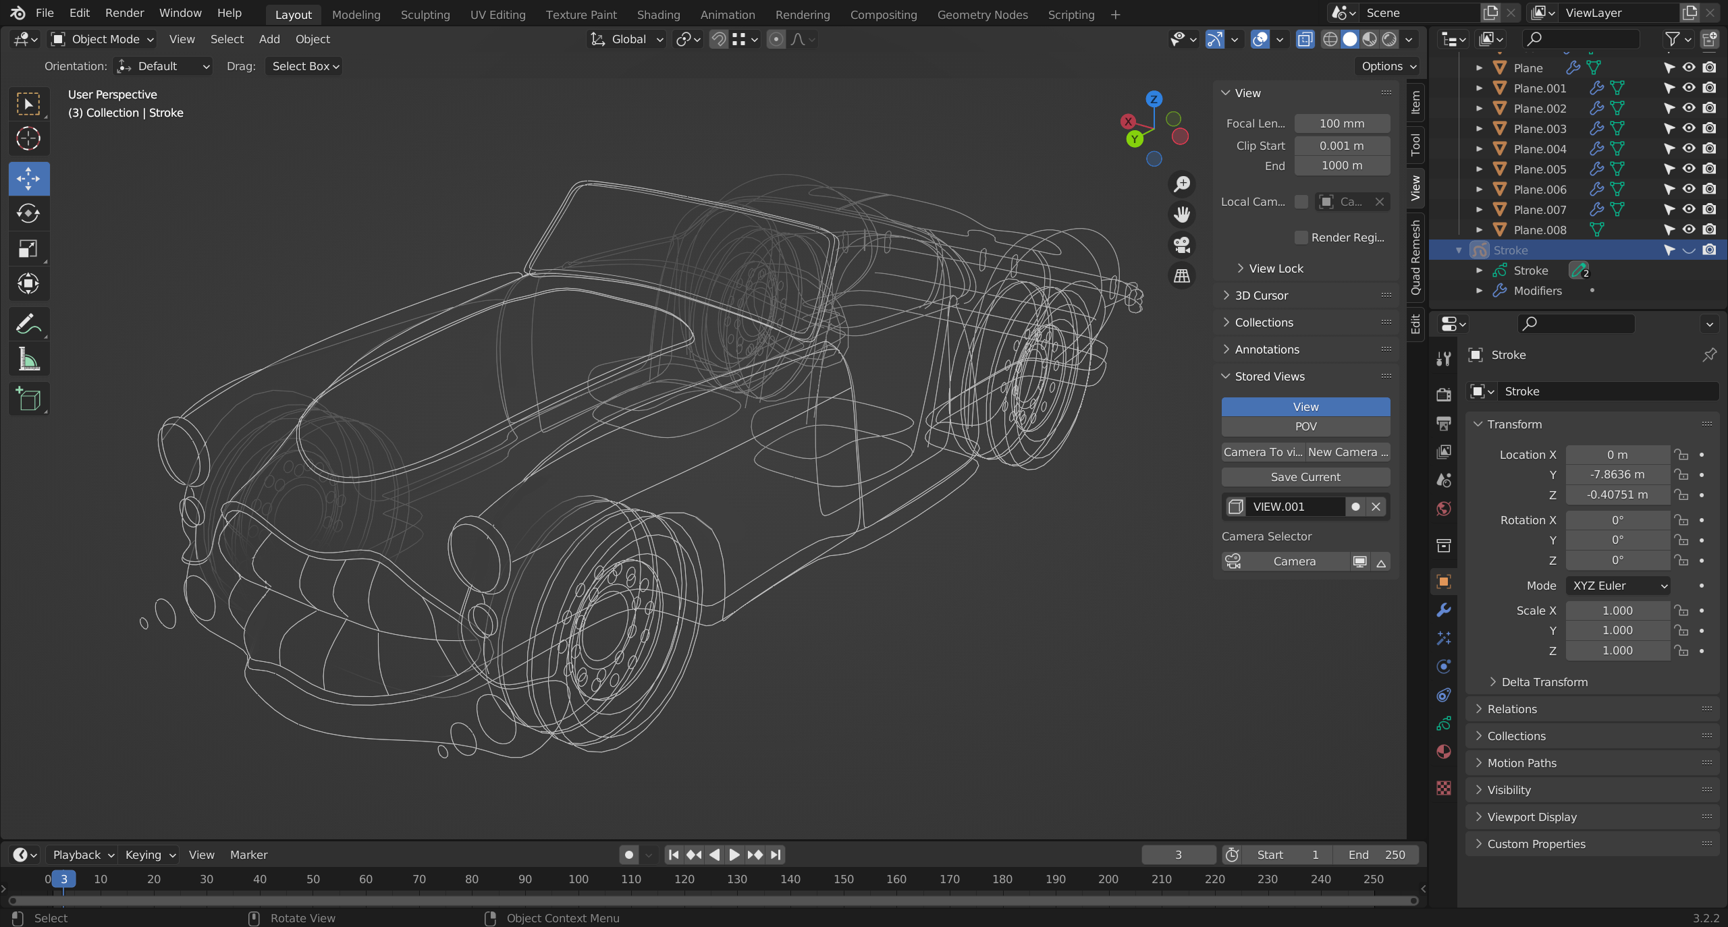
Task: Toggle the camera view icon in viewport
Action: 1182,245
